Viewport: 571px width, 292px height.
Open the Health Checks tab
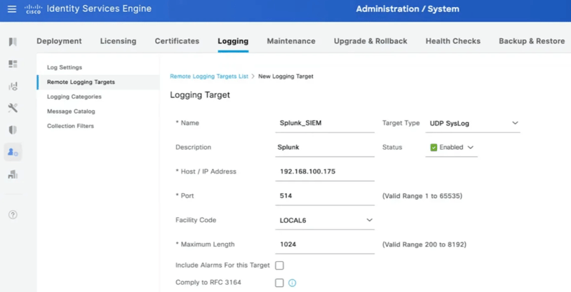[x=453, y=41]
